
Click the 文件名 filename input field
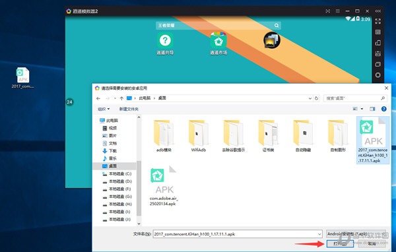[x=238, y=234]
